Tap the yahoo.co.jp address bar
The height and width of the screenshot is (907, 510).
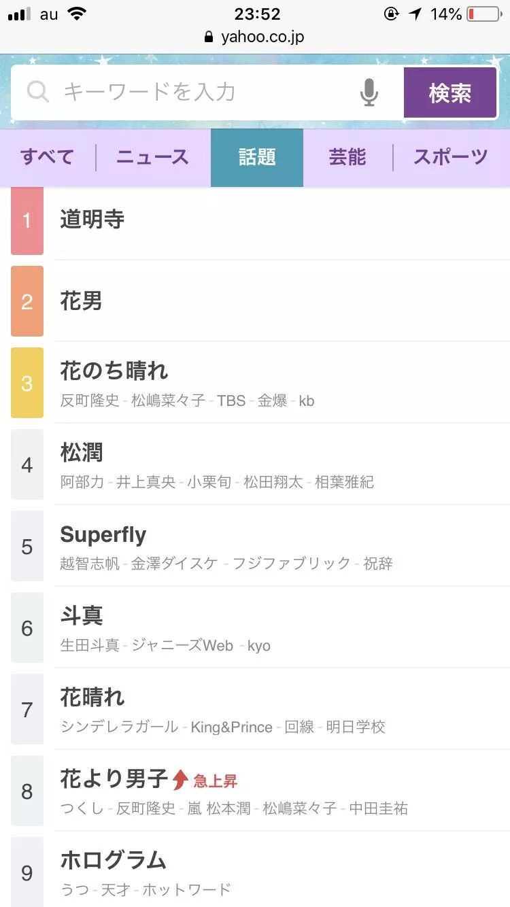(262, 37)
